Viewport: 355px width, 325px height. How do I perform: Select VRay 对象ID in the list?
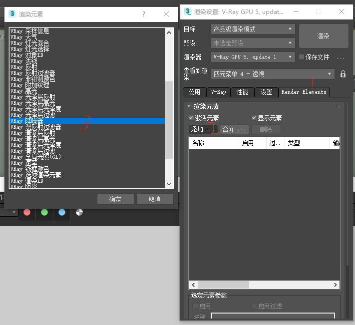(87, 55)
